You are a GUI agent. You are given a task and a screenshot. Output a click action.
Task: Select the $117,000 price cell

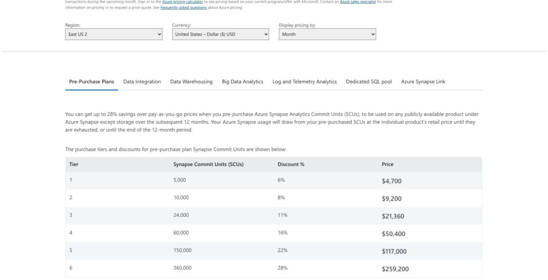click(394, 251)
